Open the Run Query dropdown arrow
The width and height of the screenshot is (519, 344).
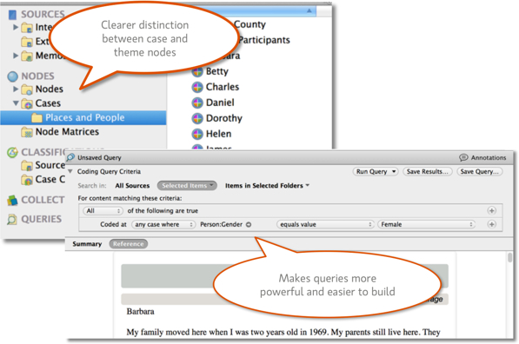(x=394, y=172)
